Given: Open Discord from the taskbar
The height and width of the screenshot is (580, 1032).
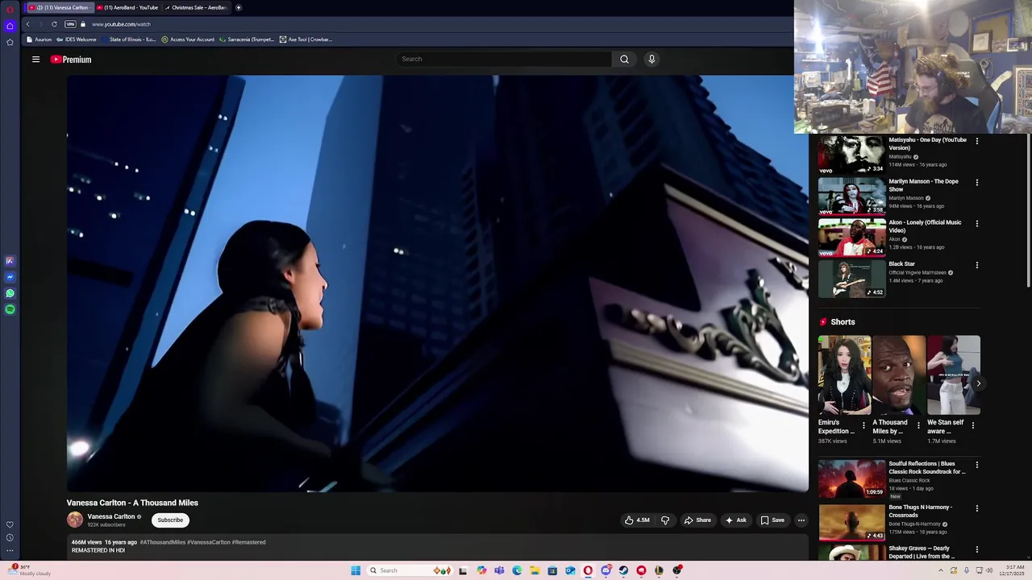Looking at the screenshot, I should pos(605,570).
